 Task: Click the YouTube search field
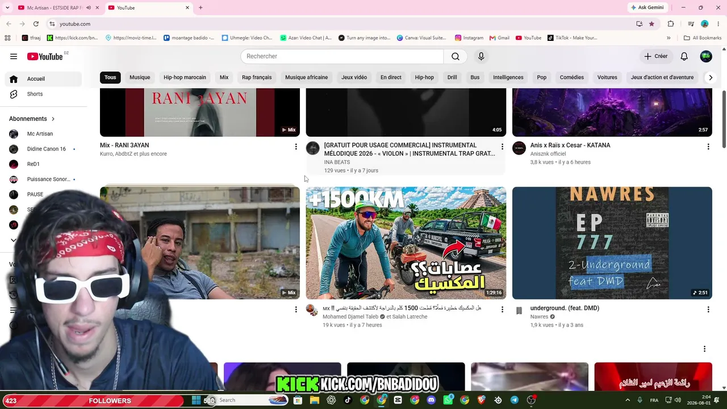(x=342, y=56)
